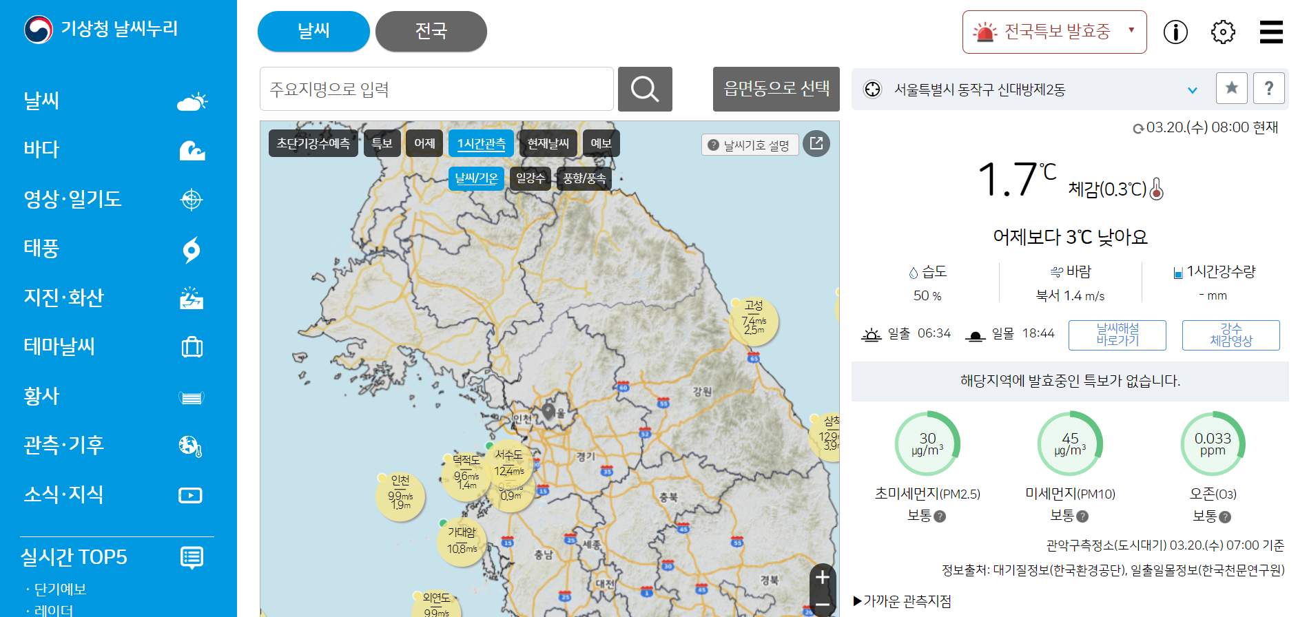The width and height of the screenshot is (1298, 617).
Task: Open the 관측·기후 globe icon
Action: click(191, 446)
